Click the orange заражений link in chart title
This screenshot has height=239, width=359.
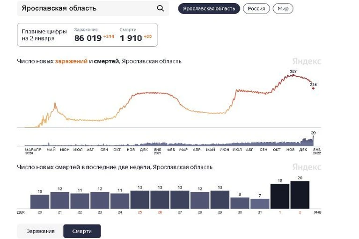pos(71,61)
